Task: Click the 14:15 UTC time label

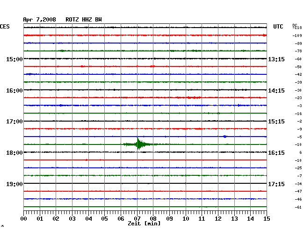Action: 276,91
